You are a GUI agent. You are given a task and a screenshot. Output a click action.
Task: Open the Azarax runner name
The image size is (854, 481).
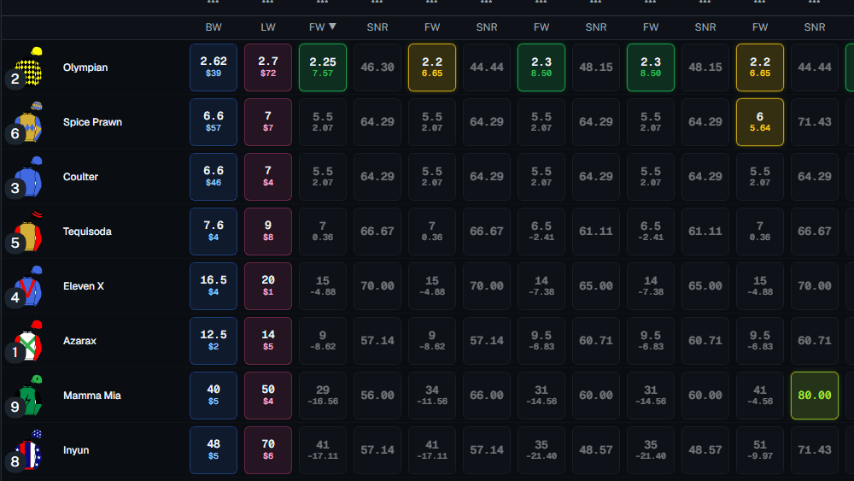pyautogui.click(x=79, y=341)
